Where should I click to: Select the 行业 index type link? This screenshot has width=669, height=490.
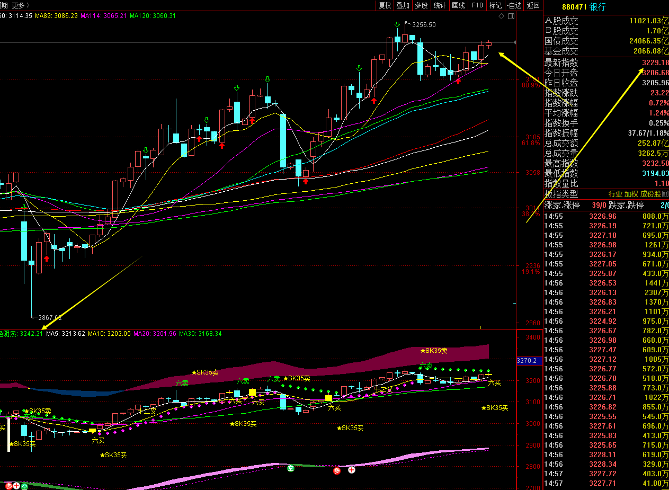point(615,194)
